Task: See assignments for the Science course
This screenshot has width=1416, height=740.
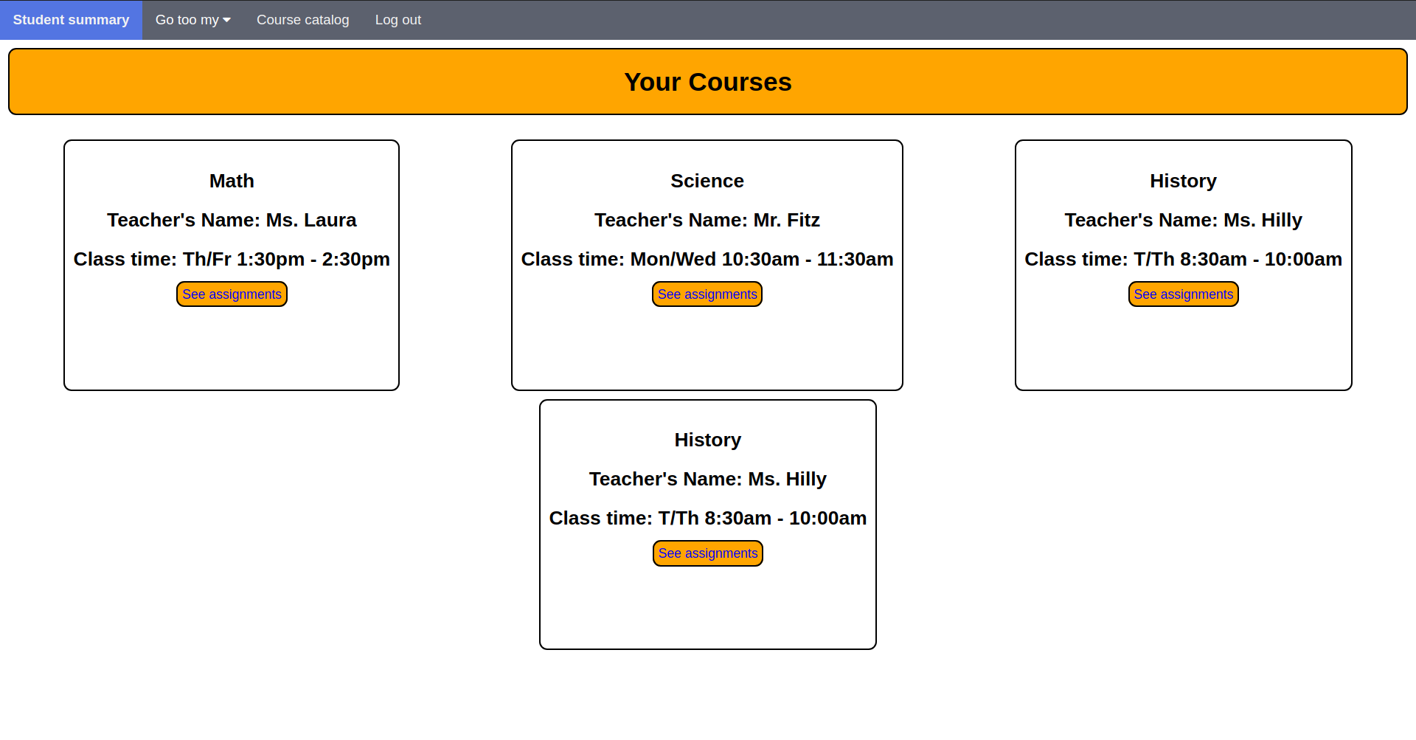Action: pos(707,294)
